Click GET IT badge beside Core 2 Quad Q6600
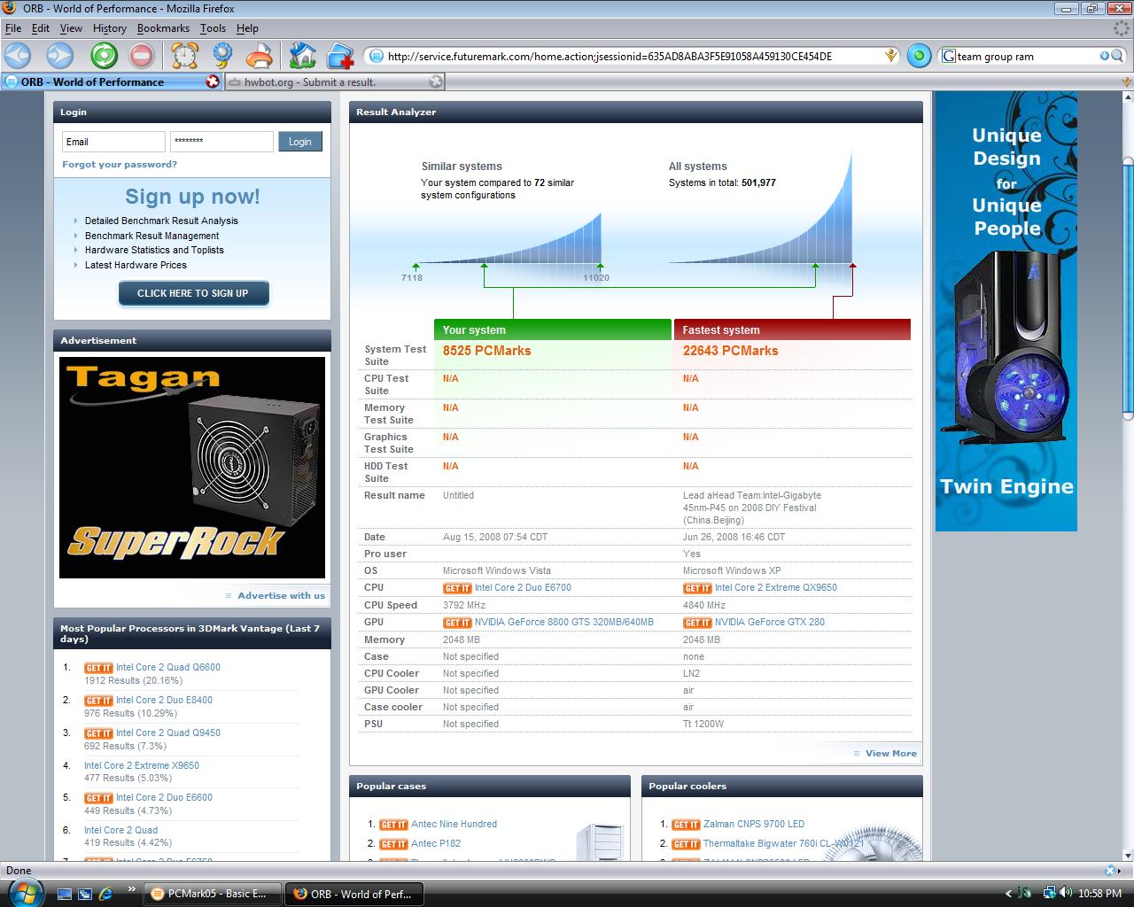1134x907 pixels. click(98, 668)
